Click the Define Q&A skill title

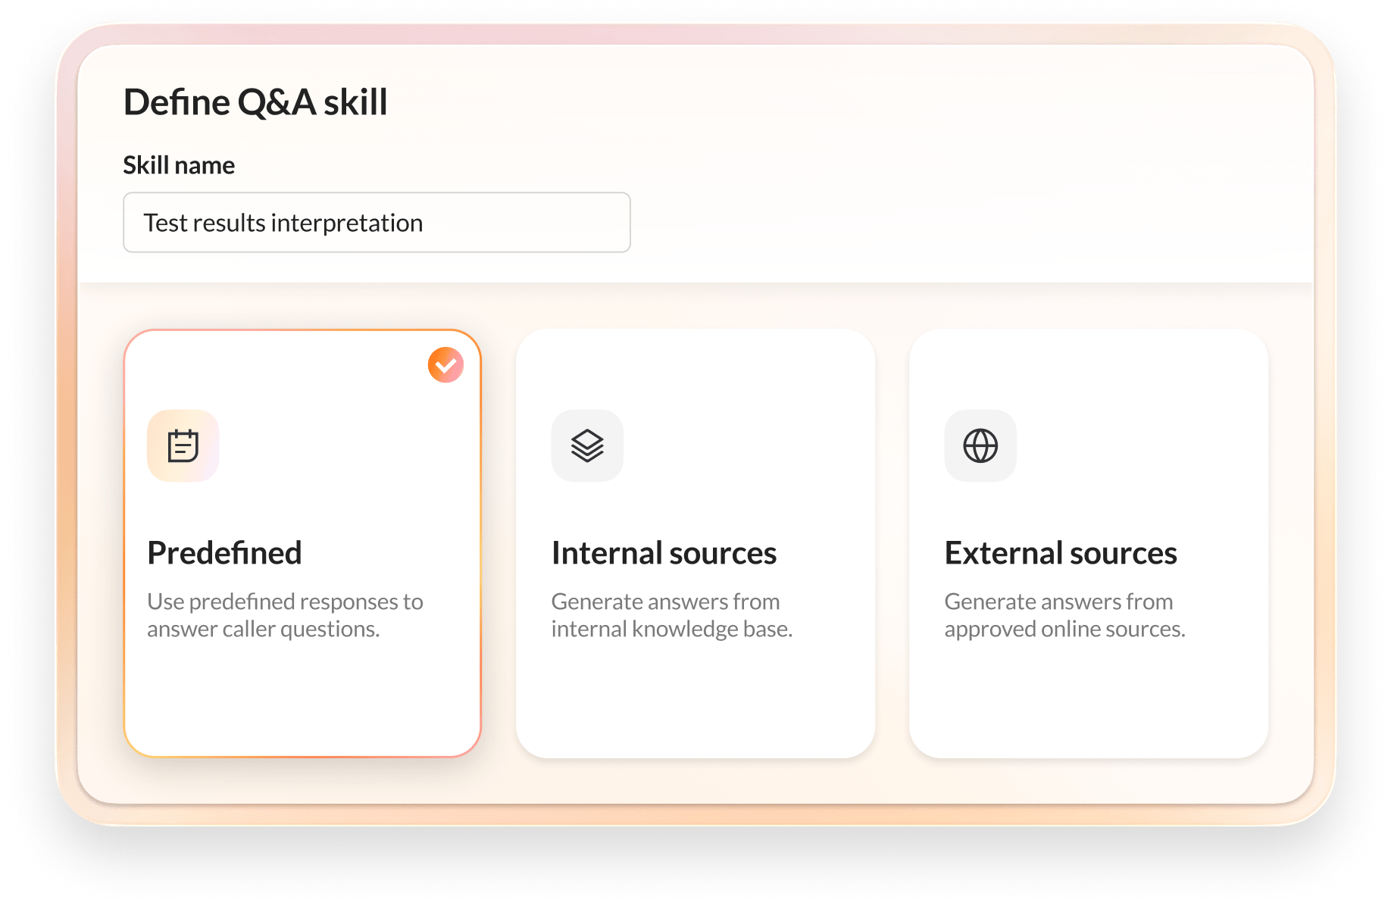click(255, 102)
